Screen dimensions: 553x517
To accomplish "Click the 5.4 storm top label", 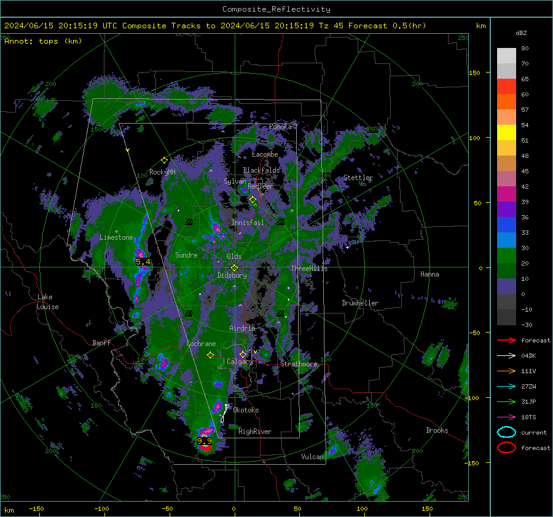I will [x=143, y=262].
